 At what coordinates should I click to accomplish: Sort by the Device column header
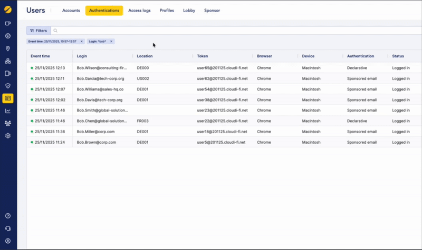pyautogui.click(x=308, y=56)
